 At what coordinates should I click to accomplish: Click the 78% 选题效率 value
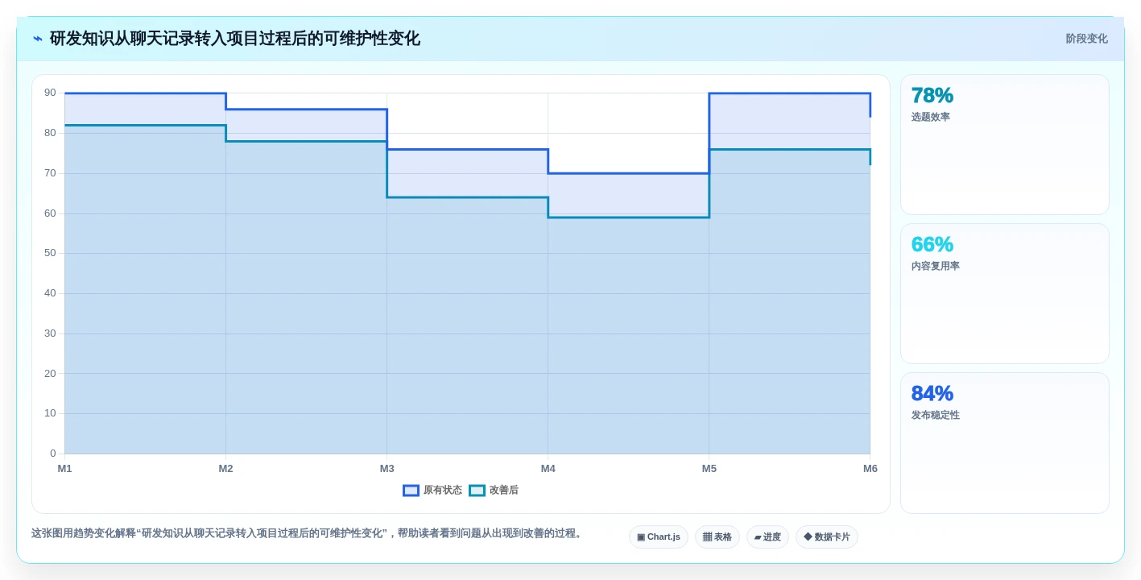pyautogui.click(x=932, y=96)
